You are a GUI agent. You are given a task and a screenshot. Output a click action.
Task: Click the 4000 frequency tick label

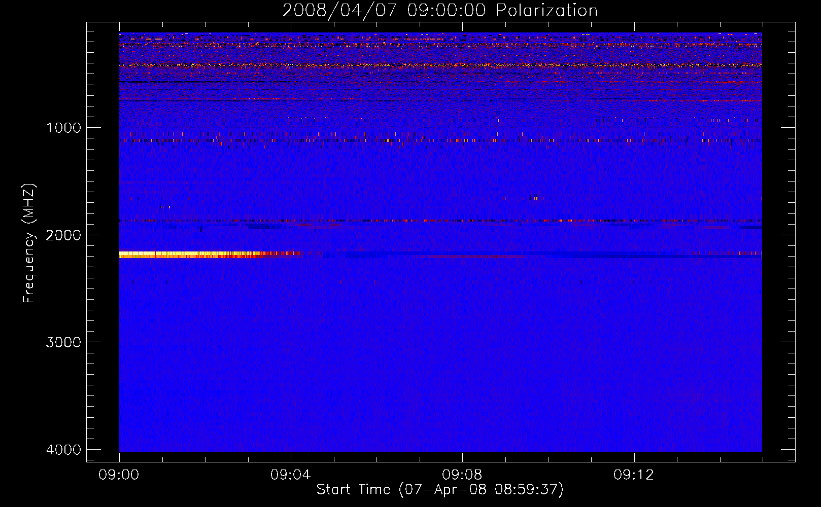tap(63, 450)
